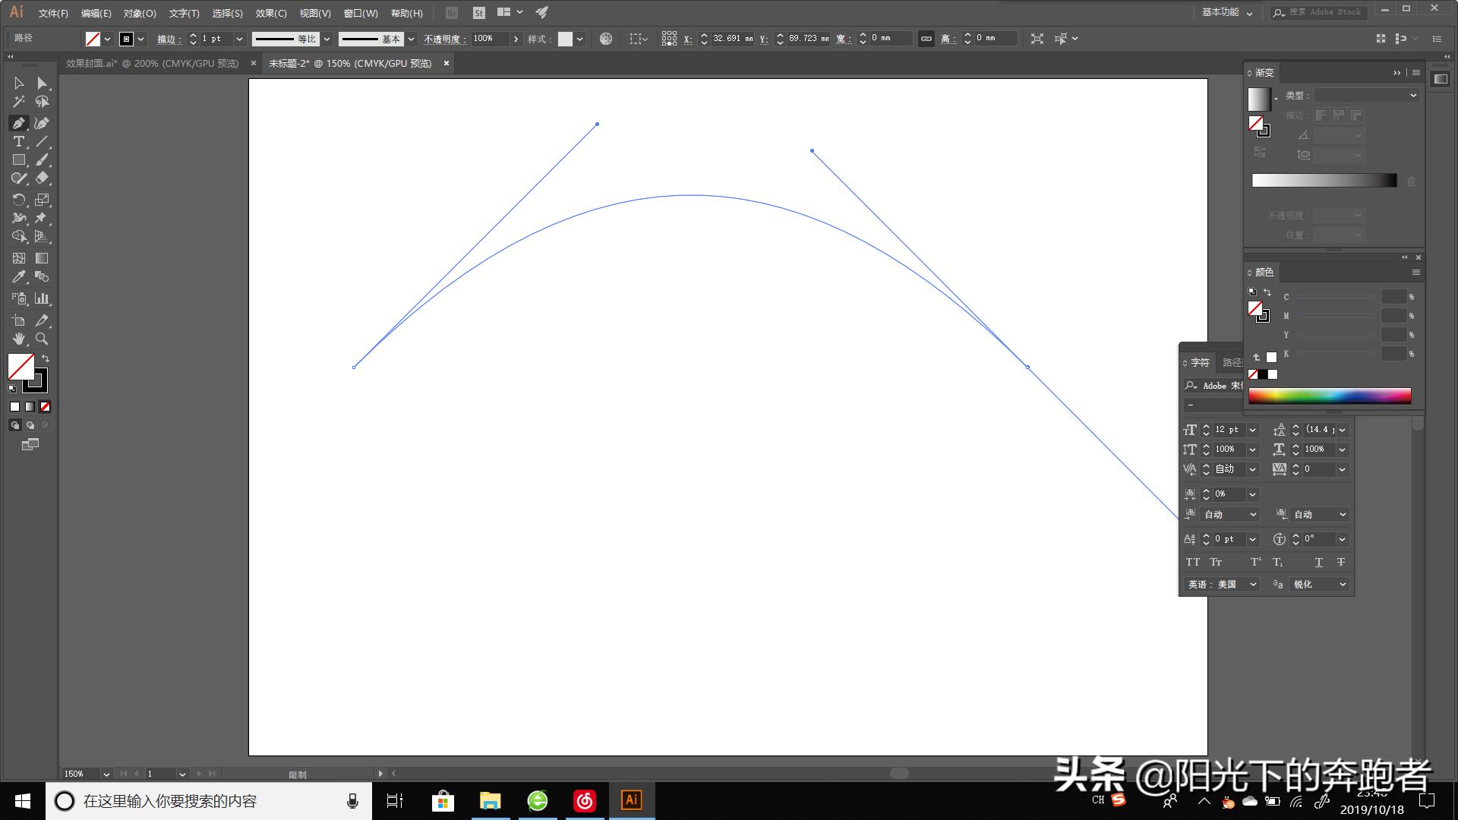Pick a color from the rainbow spectrum bar
Viewport: 1458px width, 820px height.
[x=1329, y=395]
